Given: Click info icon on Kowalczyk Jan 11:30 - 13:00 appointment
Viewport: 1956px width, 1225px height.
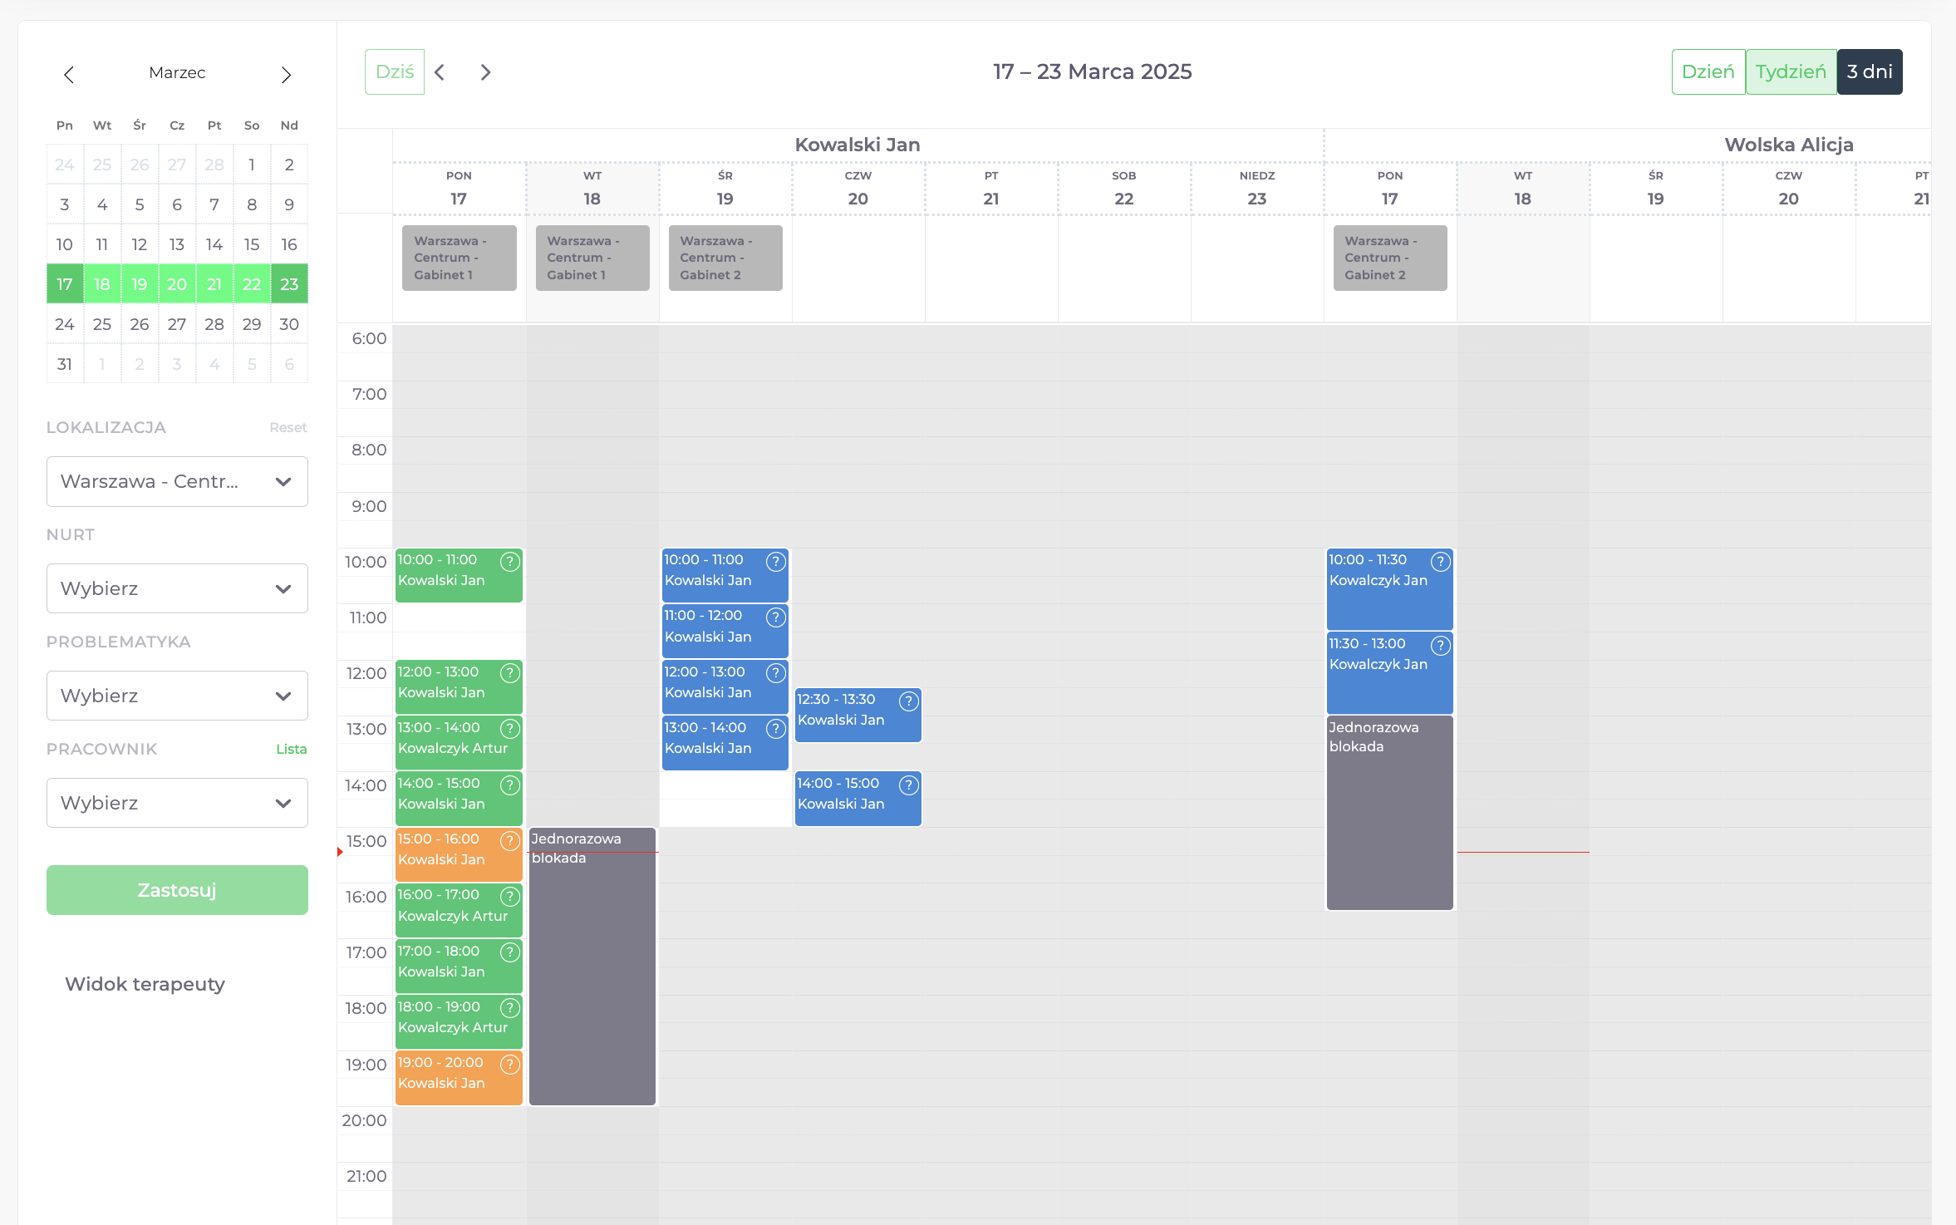Looking at the screenshot, I should [1441, 646].
